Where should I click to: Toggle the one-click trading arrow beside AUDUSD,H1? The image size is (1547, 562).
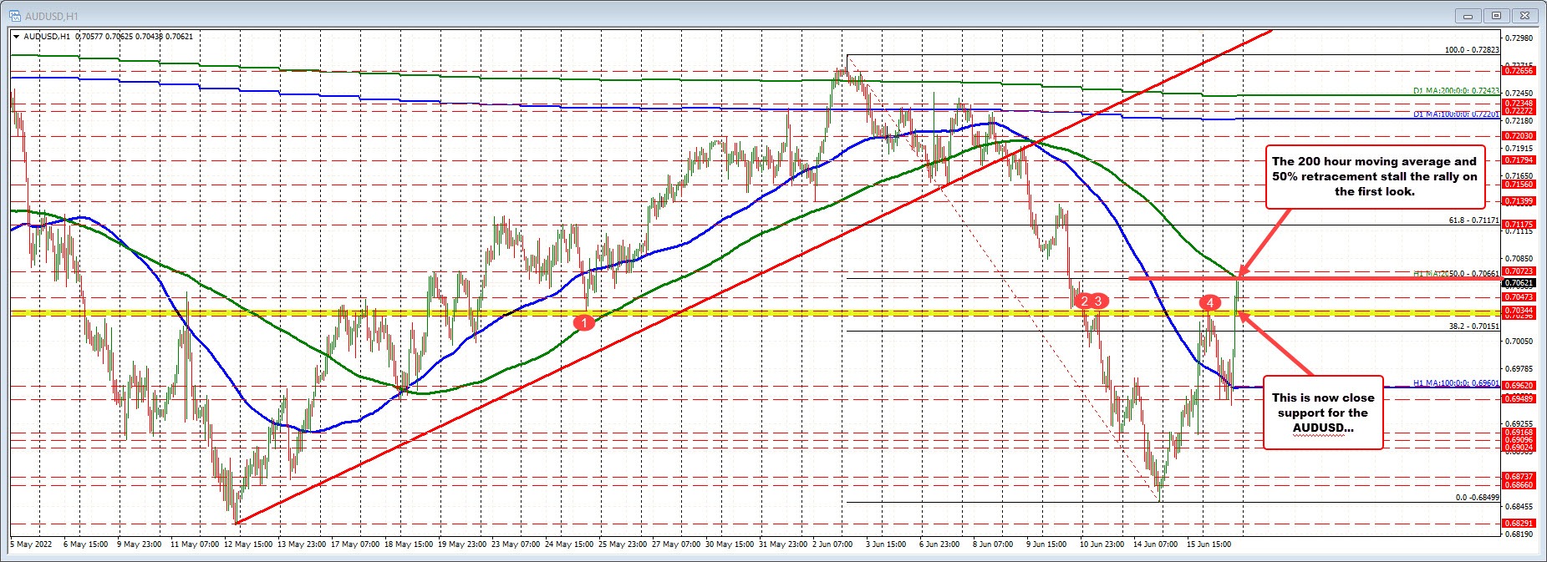pyautogui.click(x=17, y=37)
